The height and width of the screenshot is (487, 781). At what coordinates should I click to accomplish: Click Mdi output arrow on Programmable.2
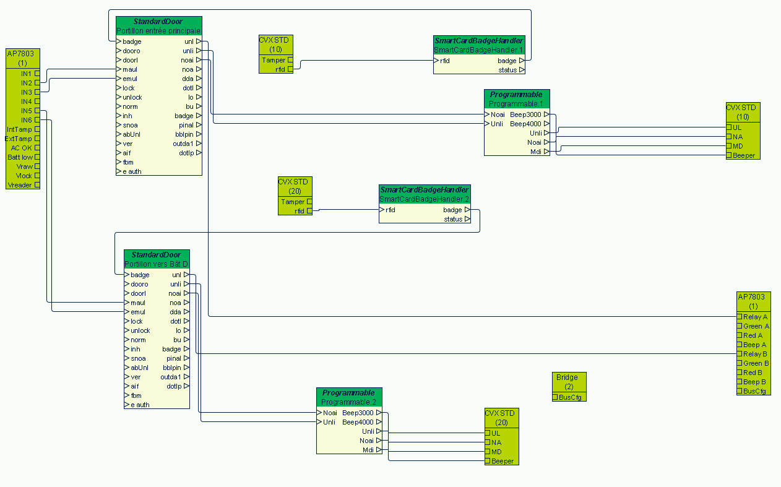pos(379,450)
